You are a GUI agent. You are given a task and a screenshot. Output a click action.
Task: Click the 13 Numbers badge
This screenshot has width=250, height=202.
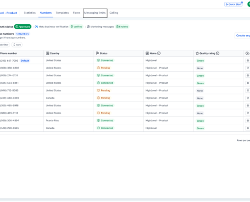click(x=22, y=34)
